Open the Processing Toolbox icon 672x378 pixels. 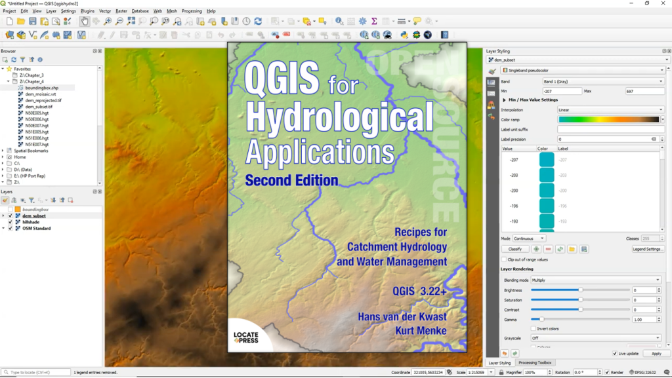pos(362,22)
